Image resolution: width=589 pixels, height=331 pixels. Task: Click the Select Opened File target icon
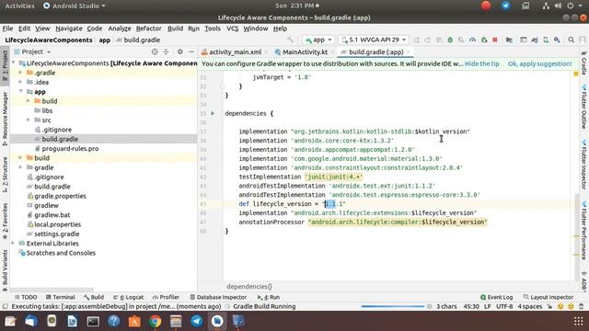(x=155, y=51)
